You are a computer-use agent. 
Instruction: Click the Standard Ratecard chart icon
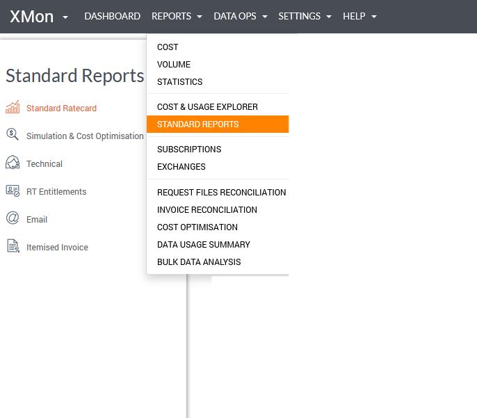click(x=13, y=108)
